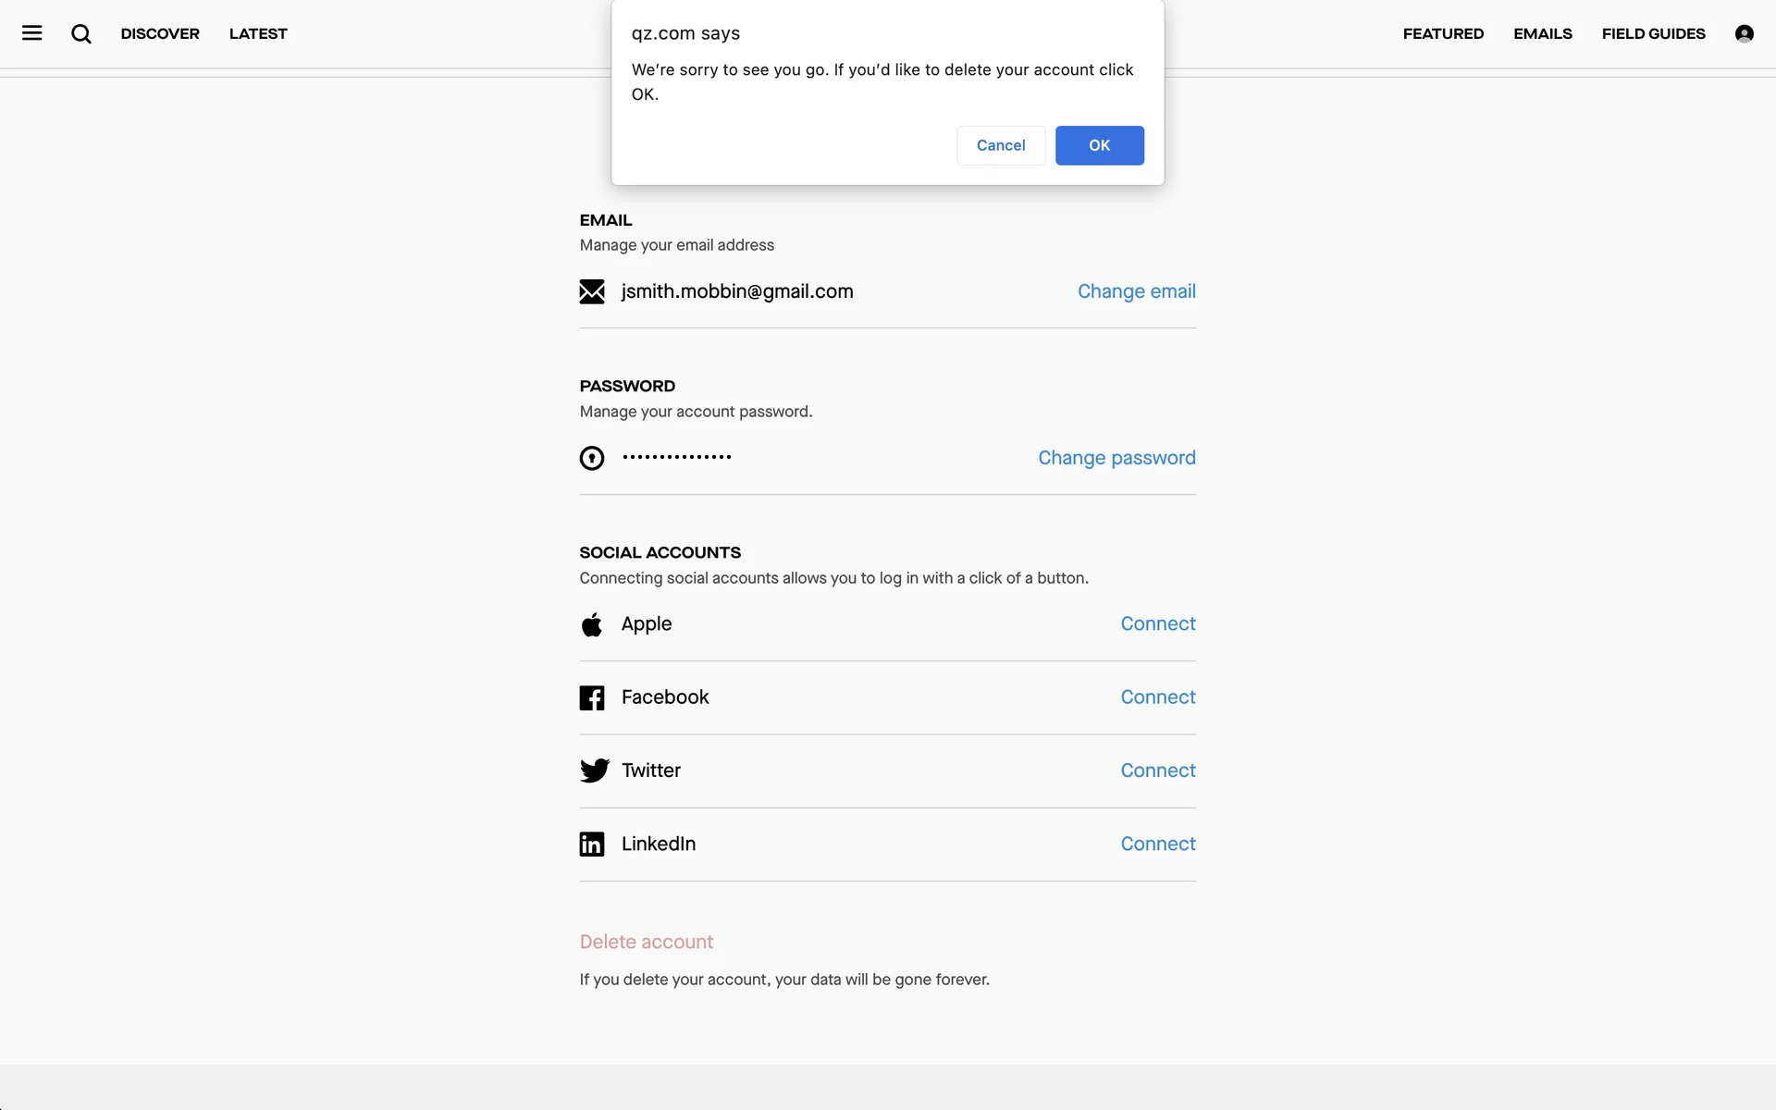The height and width of the screenshot is (1110, 1776).
Task: Click the LinkedIn logo icon
Action: coord(592,844)
